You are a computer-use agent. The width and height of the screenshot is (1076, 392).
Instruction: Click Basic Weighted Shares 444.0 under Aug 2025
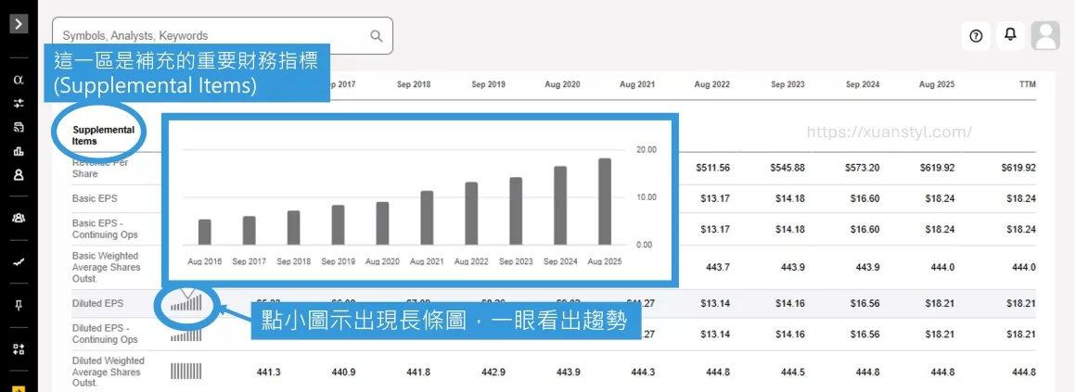click(x=942, y=267)
